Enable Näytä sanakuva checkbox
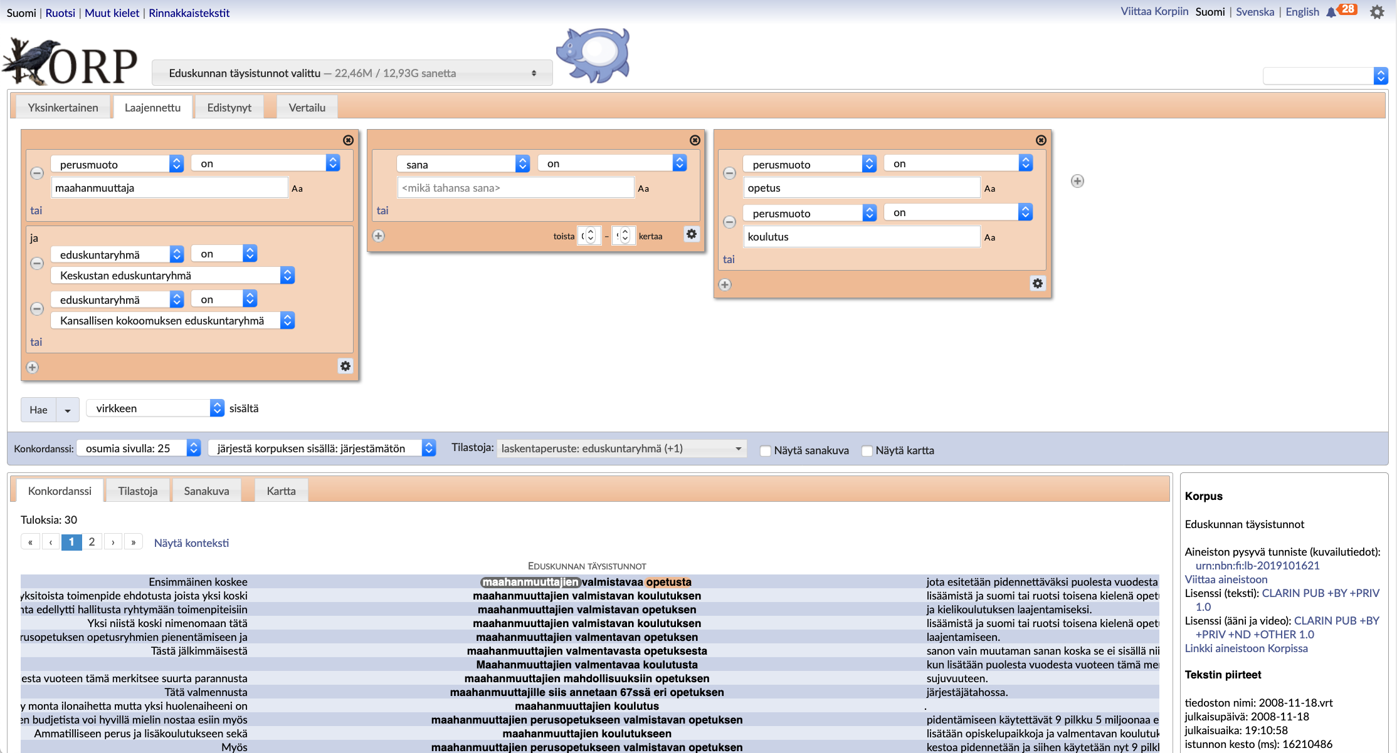Viewport: 1397px width, 753px height. 766,450
